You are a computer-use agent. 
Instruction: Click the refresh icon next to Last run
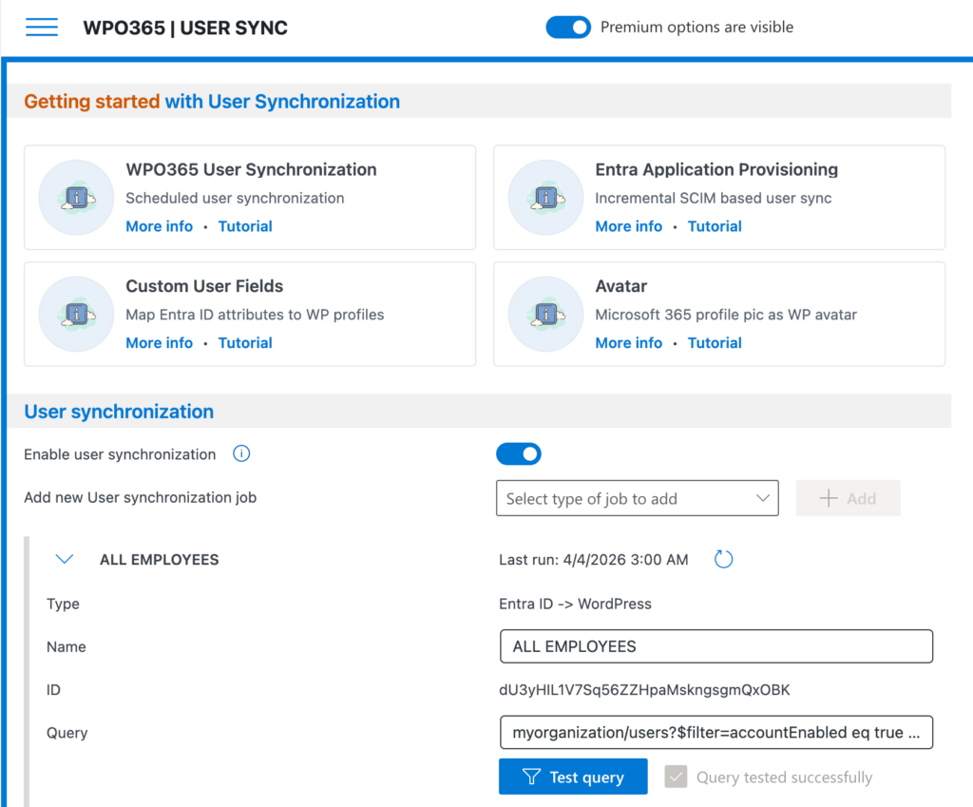pyautogui.click(x=723, y=559)
